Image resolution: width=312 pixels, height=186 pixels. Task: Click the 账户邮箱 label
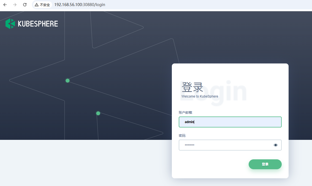coord(186,113)
